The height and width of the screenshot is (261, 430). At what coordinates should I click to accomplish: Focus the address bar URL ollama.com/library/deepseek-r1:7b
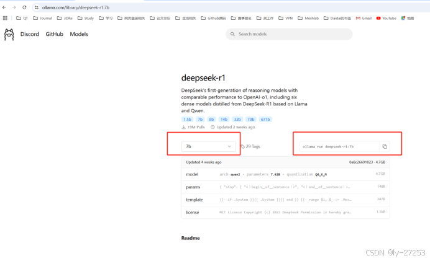tap(76, 7)
